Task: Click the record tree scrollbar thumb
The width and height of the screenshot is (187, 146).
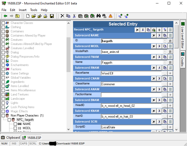Action: pyautogui.click(x=68, y=55)
